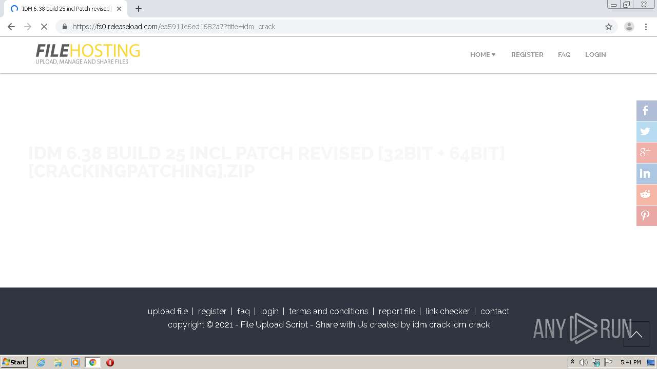This screenshot has height=369, width=657.
Task: Open the network tray icon
Action: pyautogui.click(x=596, y=362)
